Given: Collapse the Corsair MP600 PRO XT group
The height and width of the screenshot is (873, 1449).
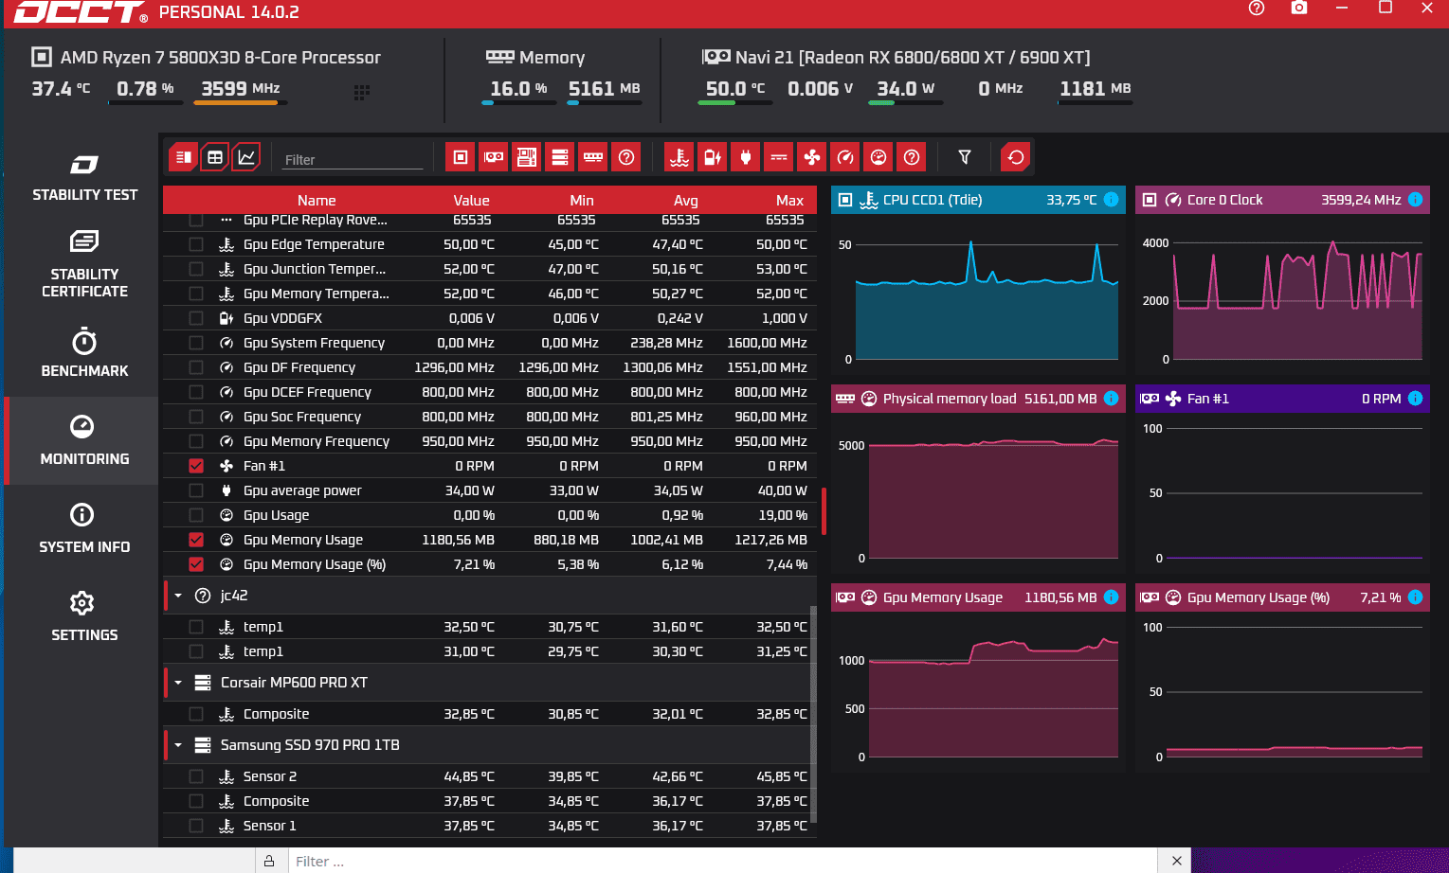Looking at the screenshot, I should pos(178,683).
